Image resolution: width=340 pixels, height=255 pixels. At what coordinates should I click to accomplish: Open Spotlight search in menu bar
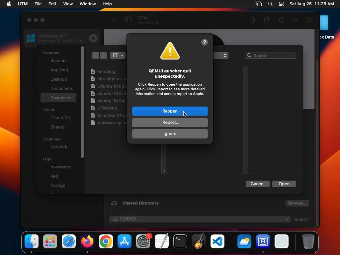pyautogui.click(x=270, y=4)
